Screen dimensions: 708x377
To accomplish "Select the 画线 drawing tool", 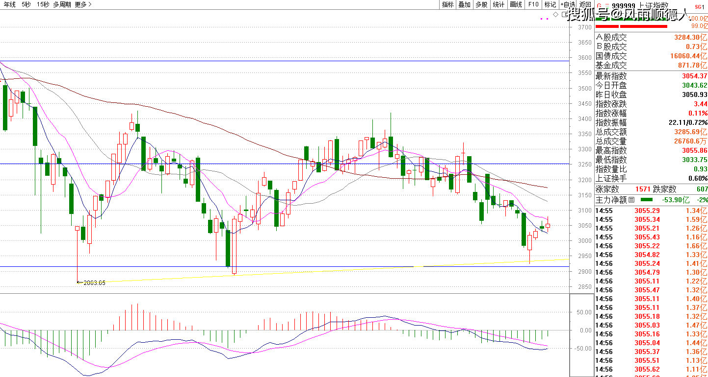I will tap(516, 4).
